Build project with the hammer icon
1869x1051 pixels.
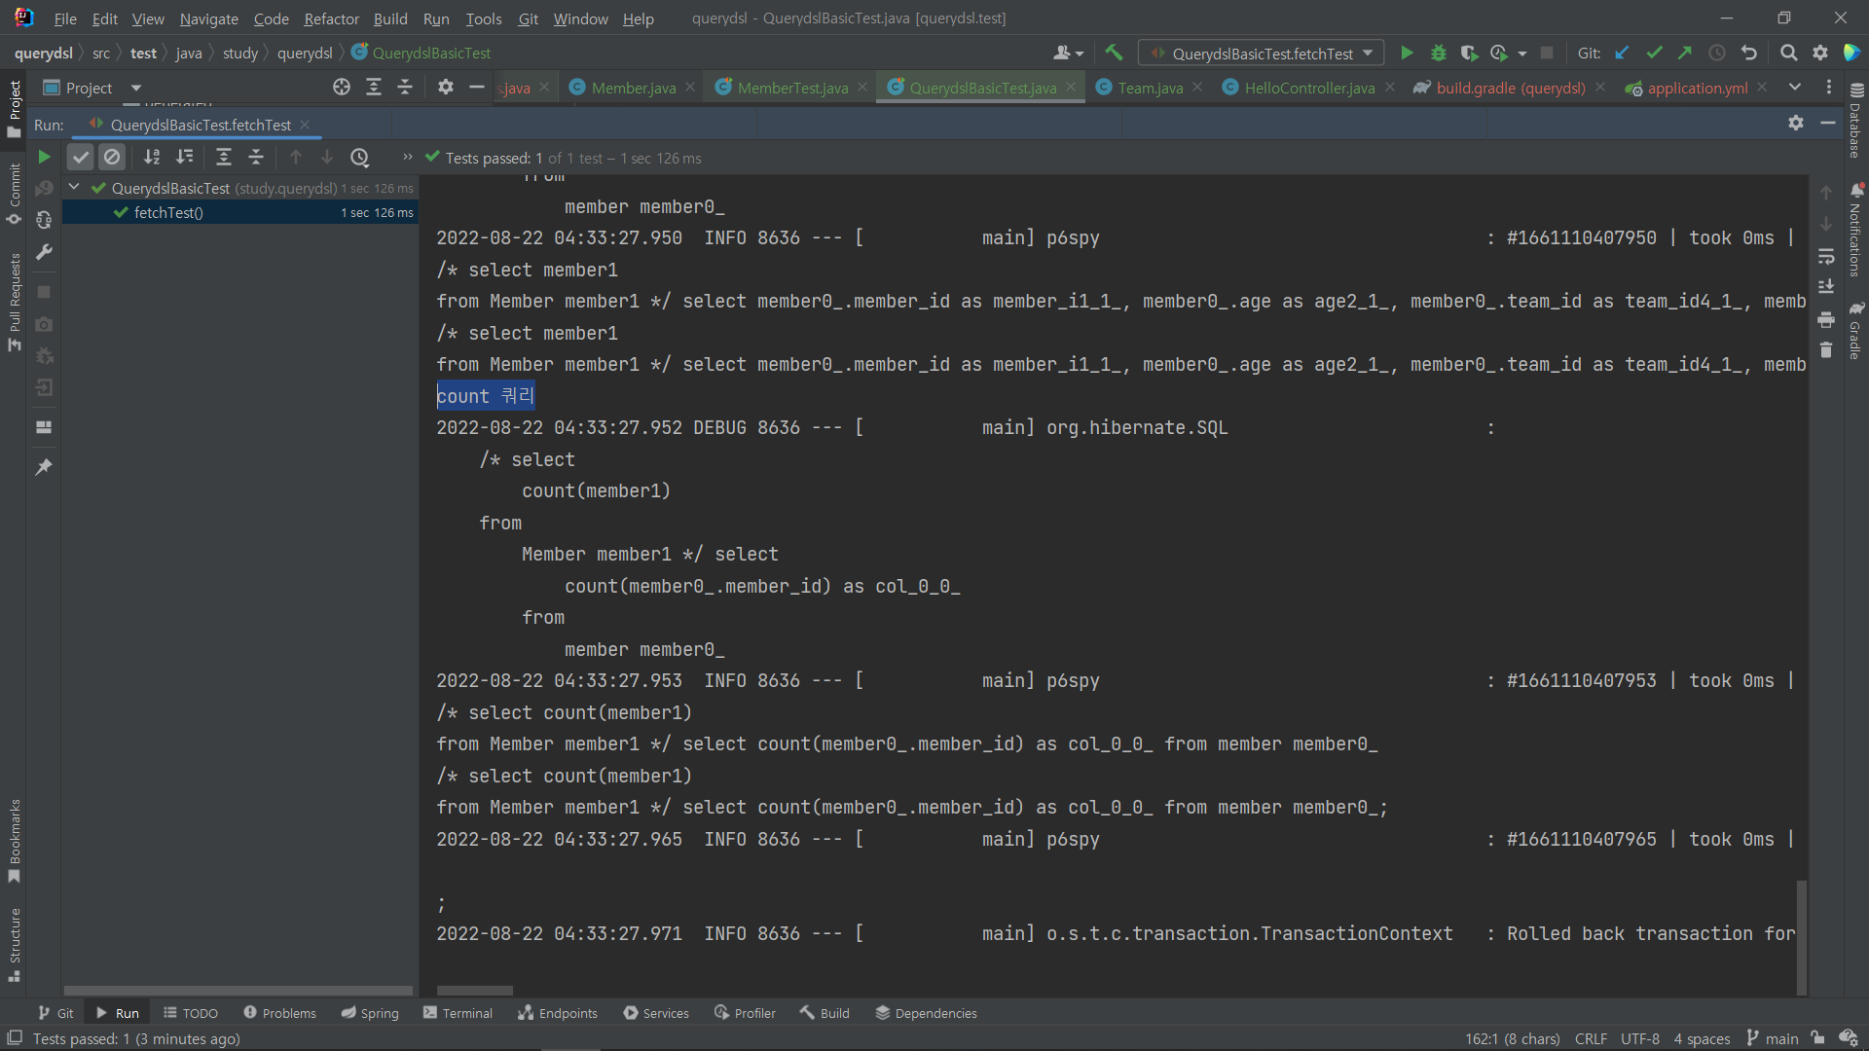click(x=1114, y=53)
